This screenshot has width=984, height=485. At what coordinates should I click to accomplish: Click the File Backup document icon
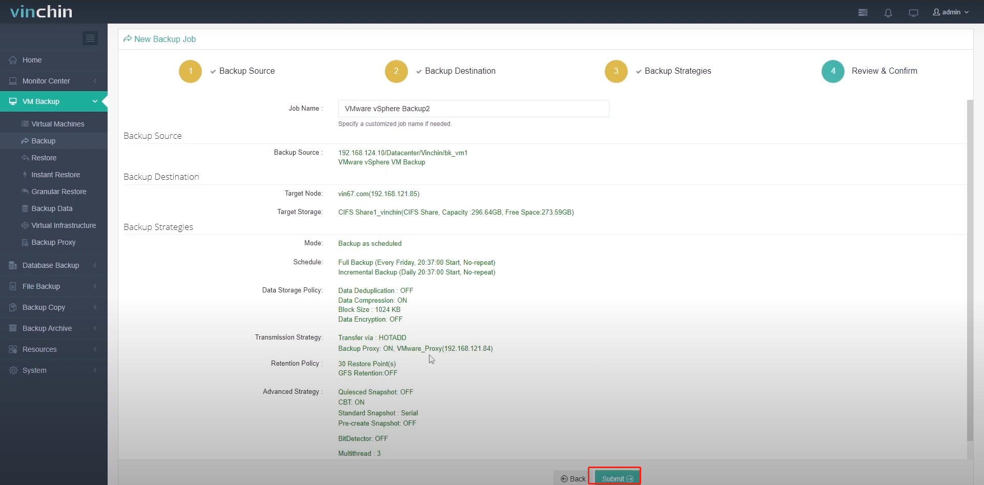point(13,286)
